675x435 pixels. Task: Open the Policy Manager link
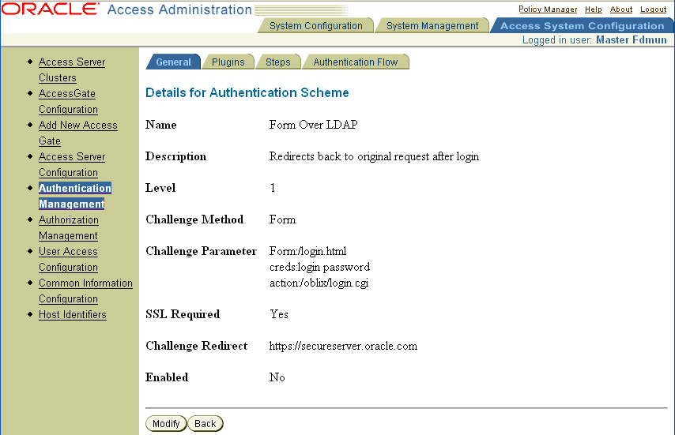coord(548,9)
